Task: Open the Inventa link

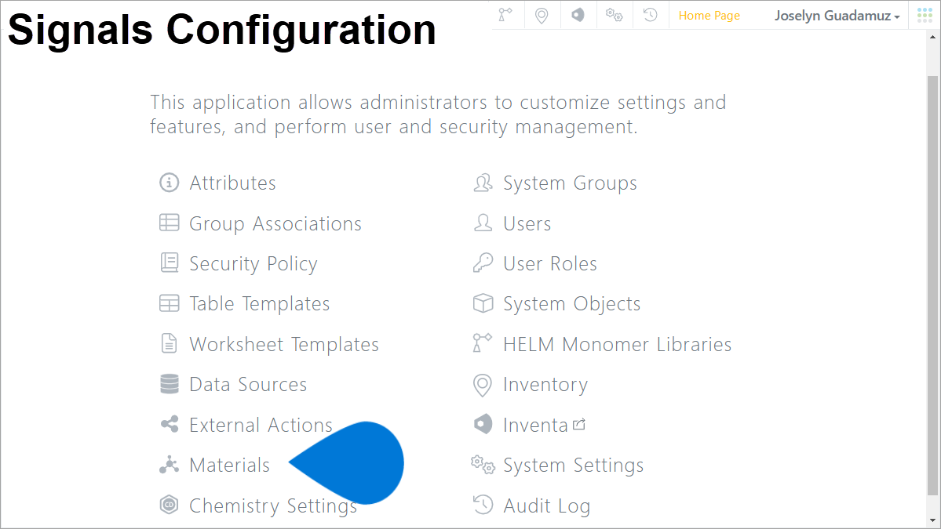Action: pos(534,425)
